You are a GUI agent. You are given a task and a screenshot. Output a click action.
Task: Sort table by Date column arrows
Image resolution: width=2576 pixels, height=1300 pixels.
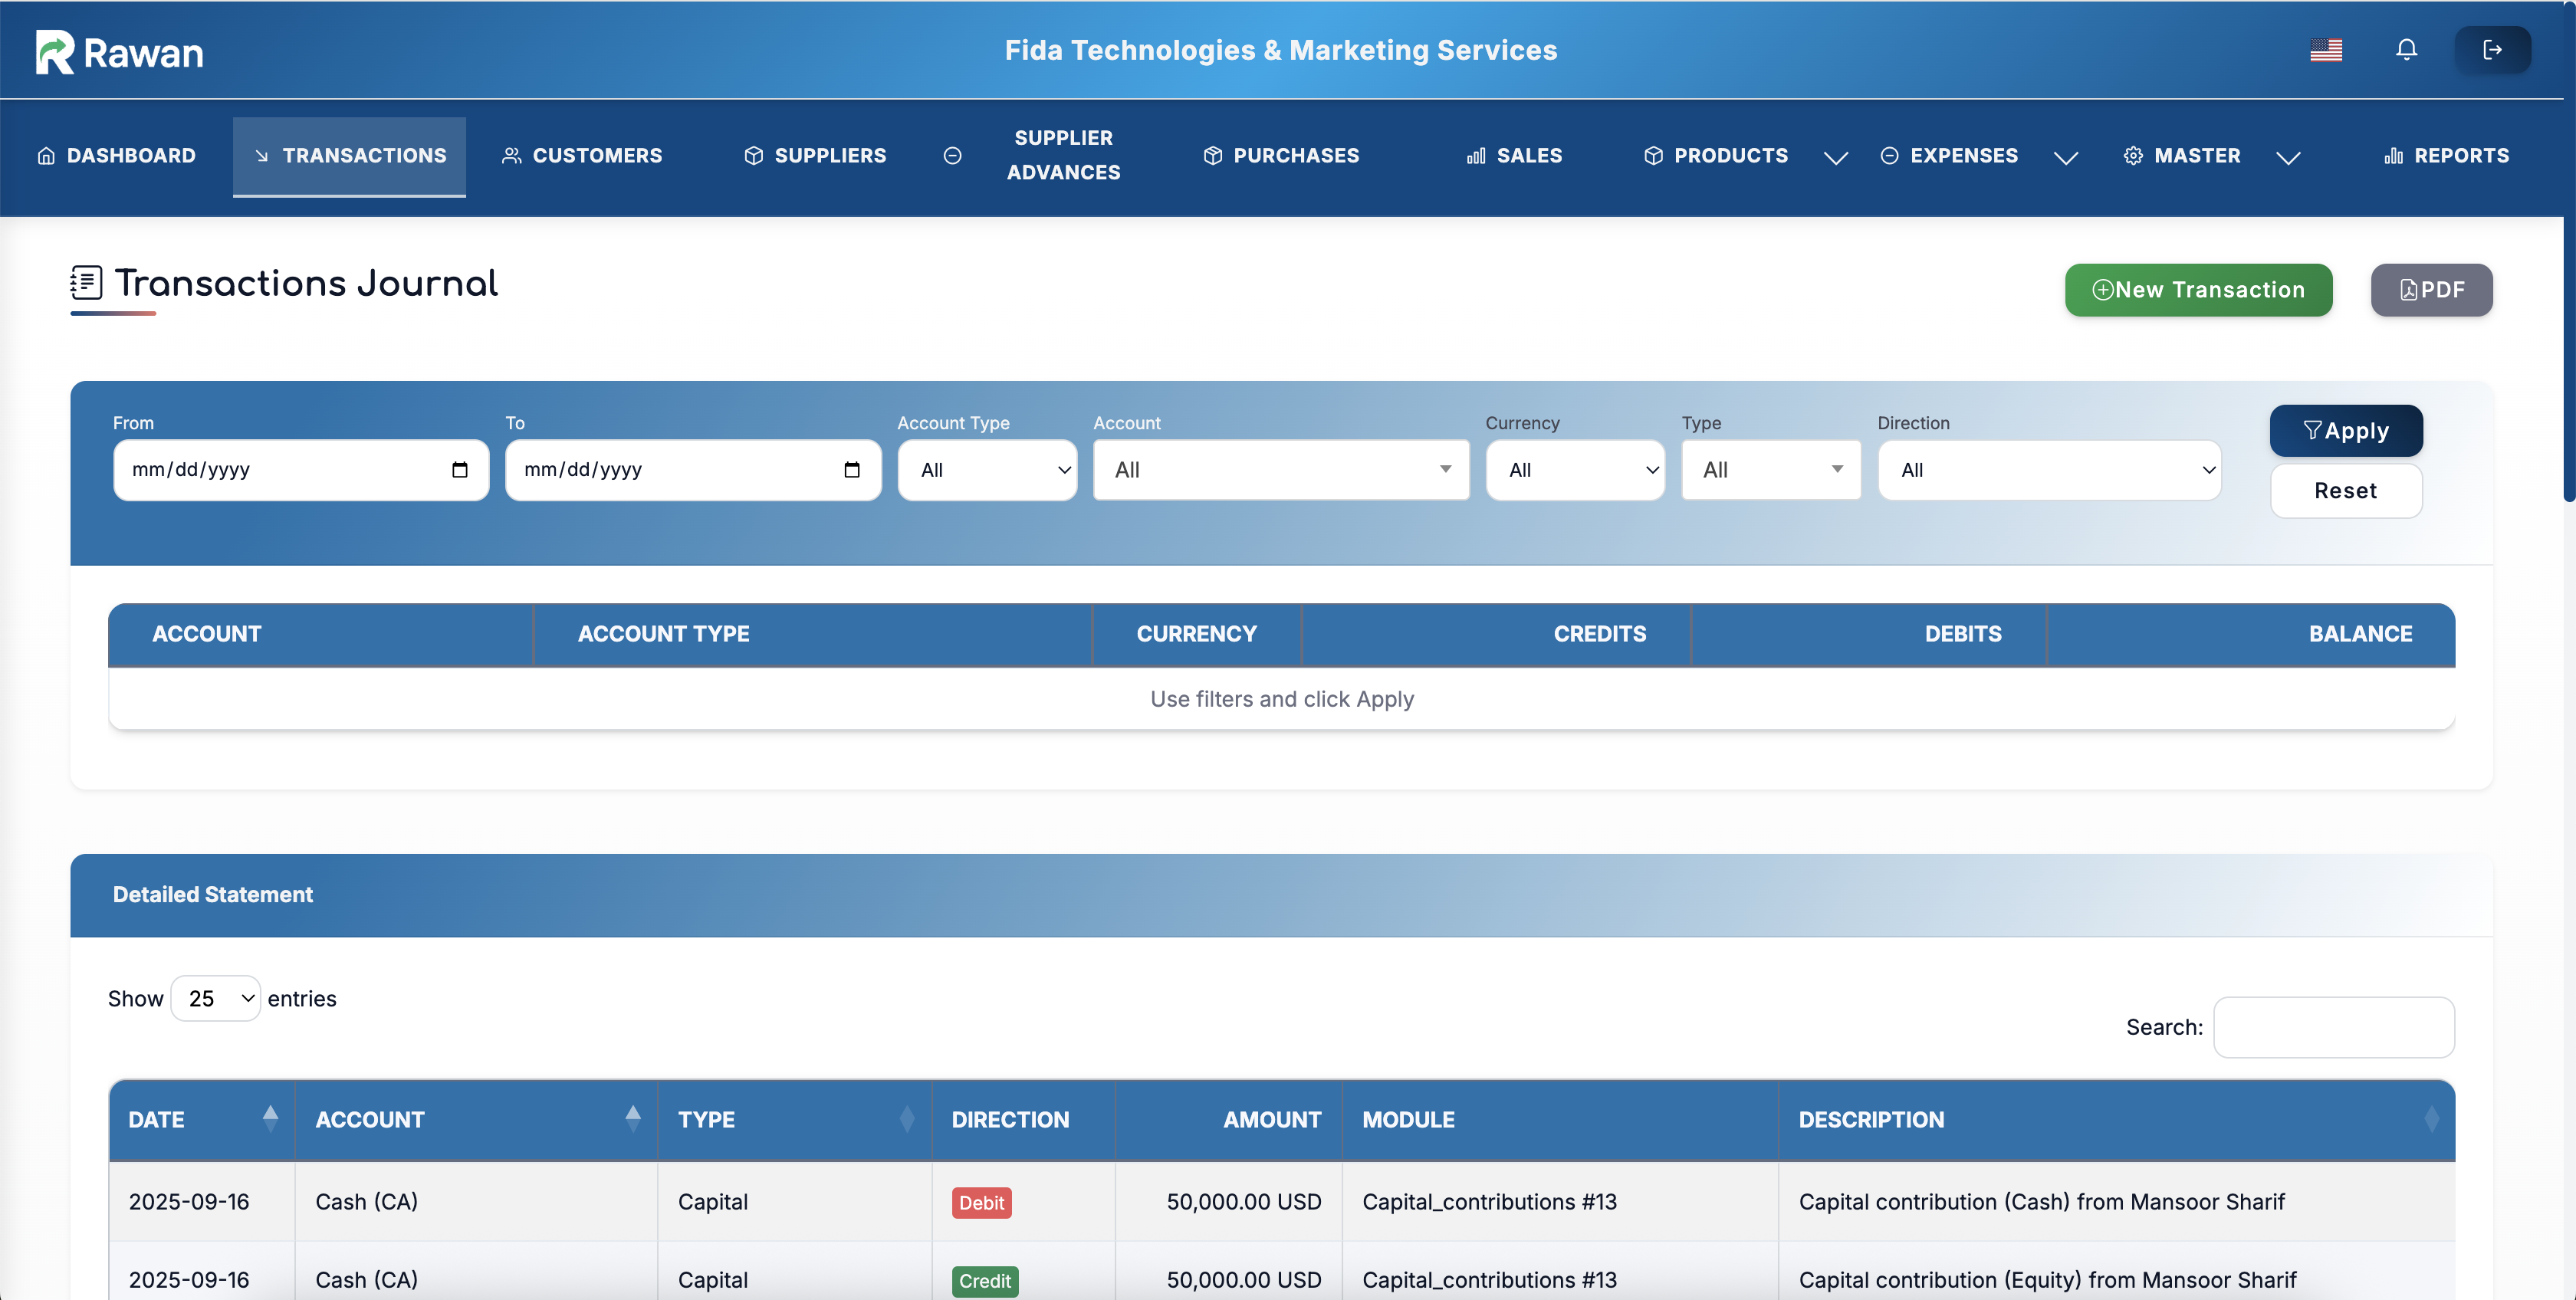click(x=270, y=1118)
